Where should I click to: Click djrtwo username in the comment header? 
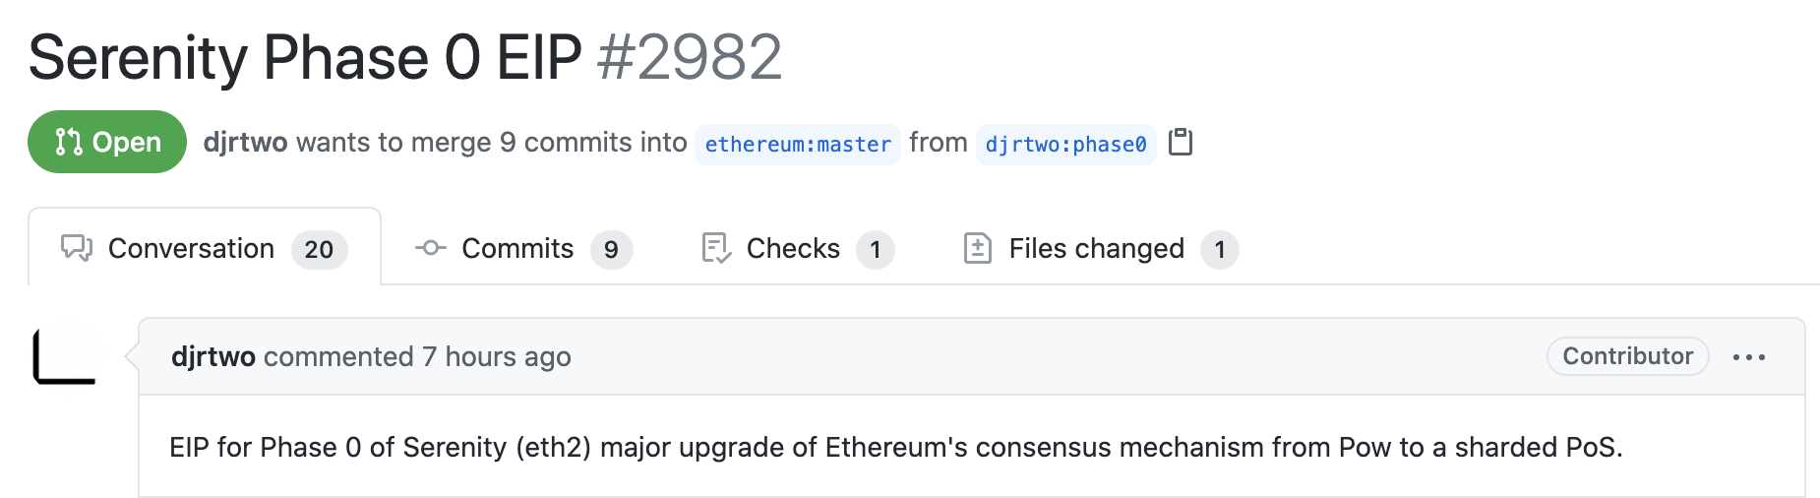pos(212,357)
